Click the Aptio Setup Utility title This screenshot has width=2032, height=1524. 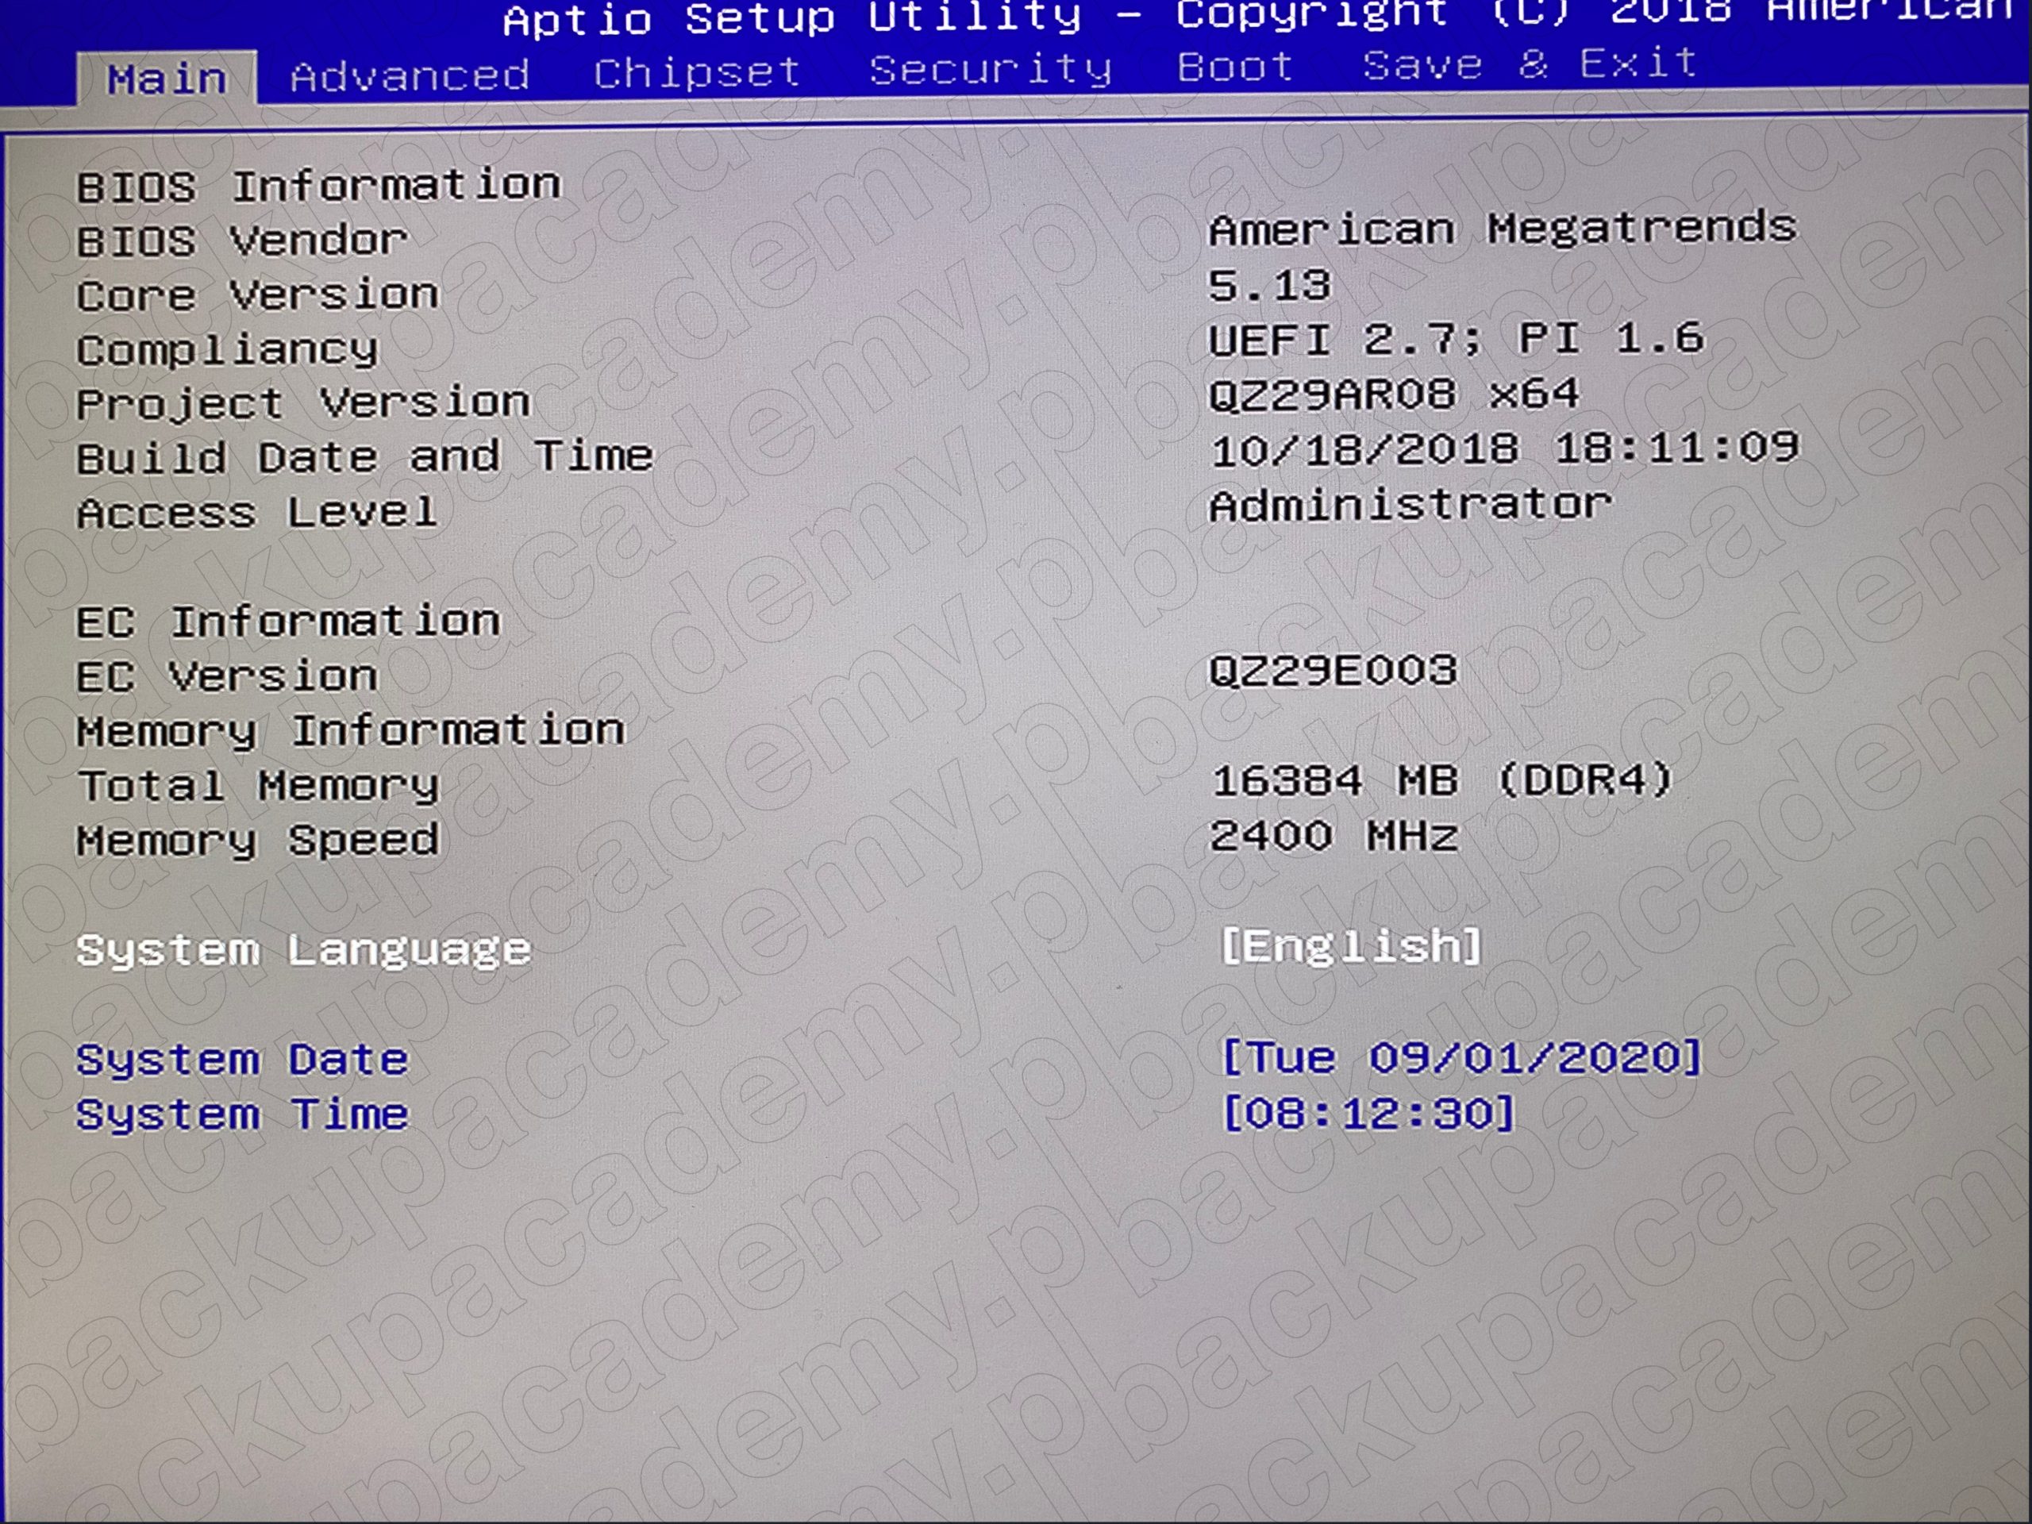pos(793,18)
